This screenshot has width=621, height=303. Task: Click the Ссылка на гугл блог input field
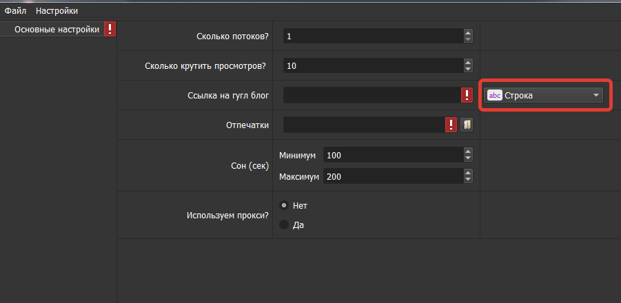coord(370,96)
